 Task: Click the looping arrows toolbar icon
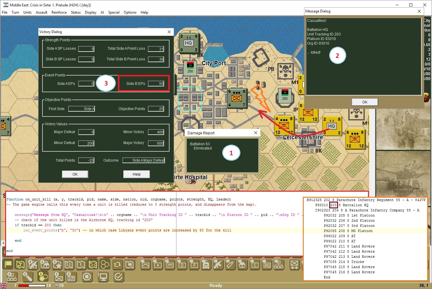pos(117,264)
